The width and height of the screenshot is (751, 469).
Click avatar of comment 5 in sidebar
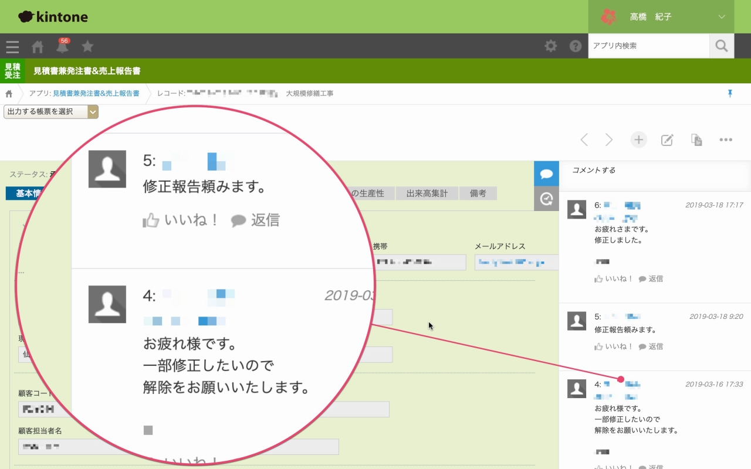pyautogui.click(x=577, y=321)
